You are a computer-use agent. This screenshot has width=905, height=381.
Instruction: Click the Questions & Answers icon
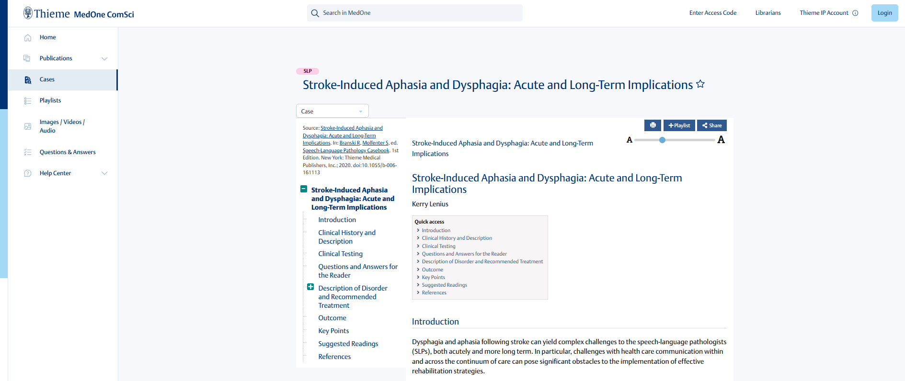pos(28,152)
